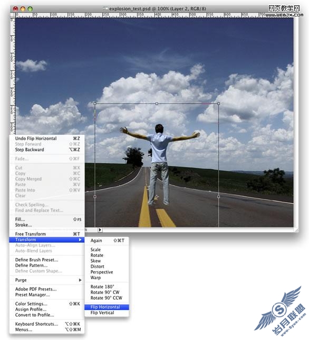Select Rotate in Transform submenu

[x=107, y=255]
